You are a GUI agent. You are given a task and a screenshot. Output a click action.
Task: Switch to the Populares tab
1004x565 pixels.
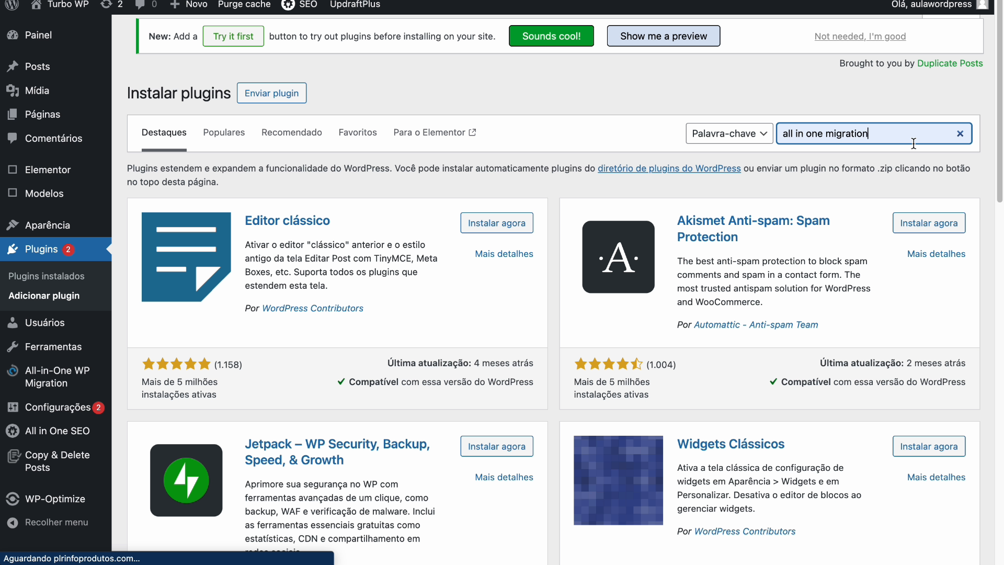[224, 132]
